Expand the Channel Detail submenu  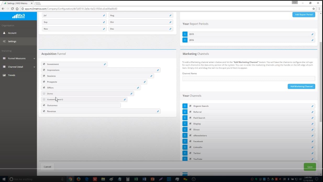click(34, 67)
